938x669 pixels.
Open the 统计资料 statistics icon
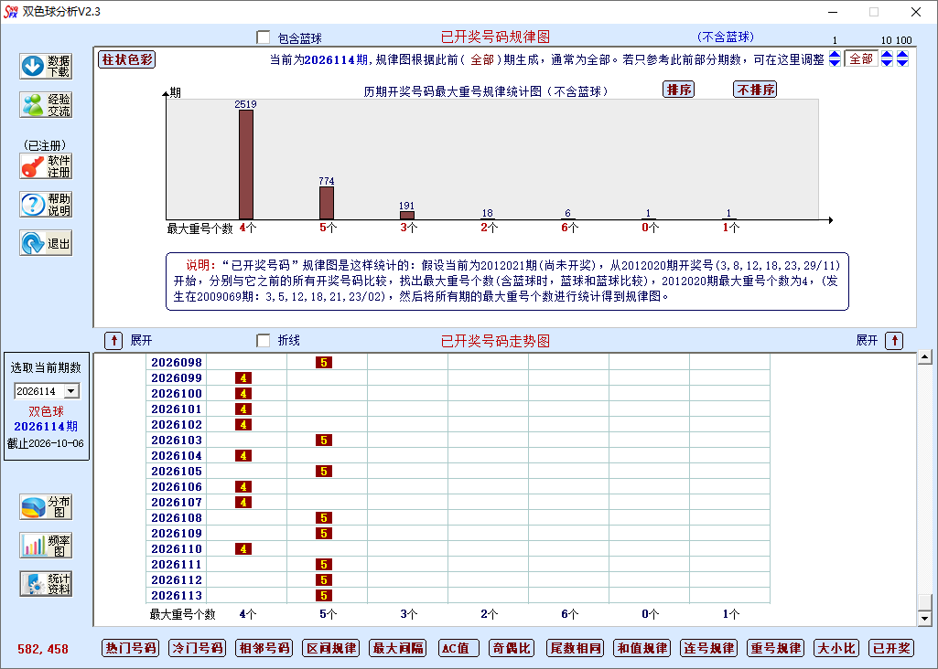[46, 584]
